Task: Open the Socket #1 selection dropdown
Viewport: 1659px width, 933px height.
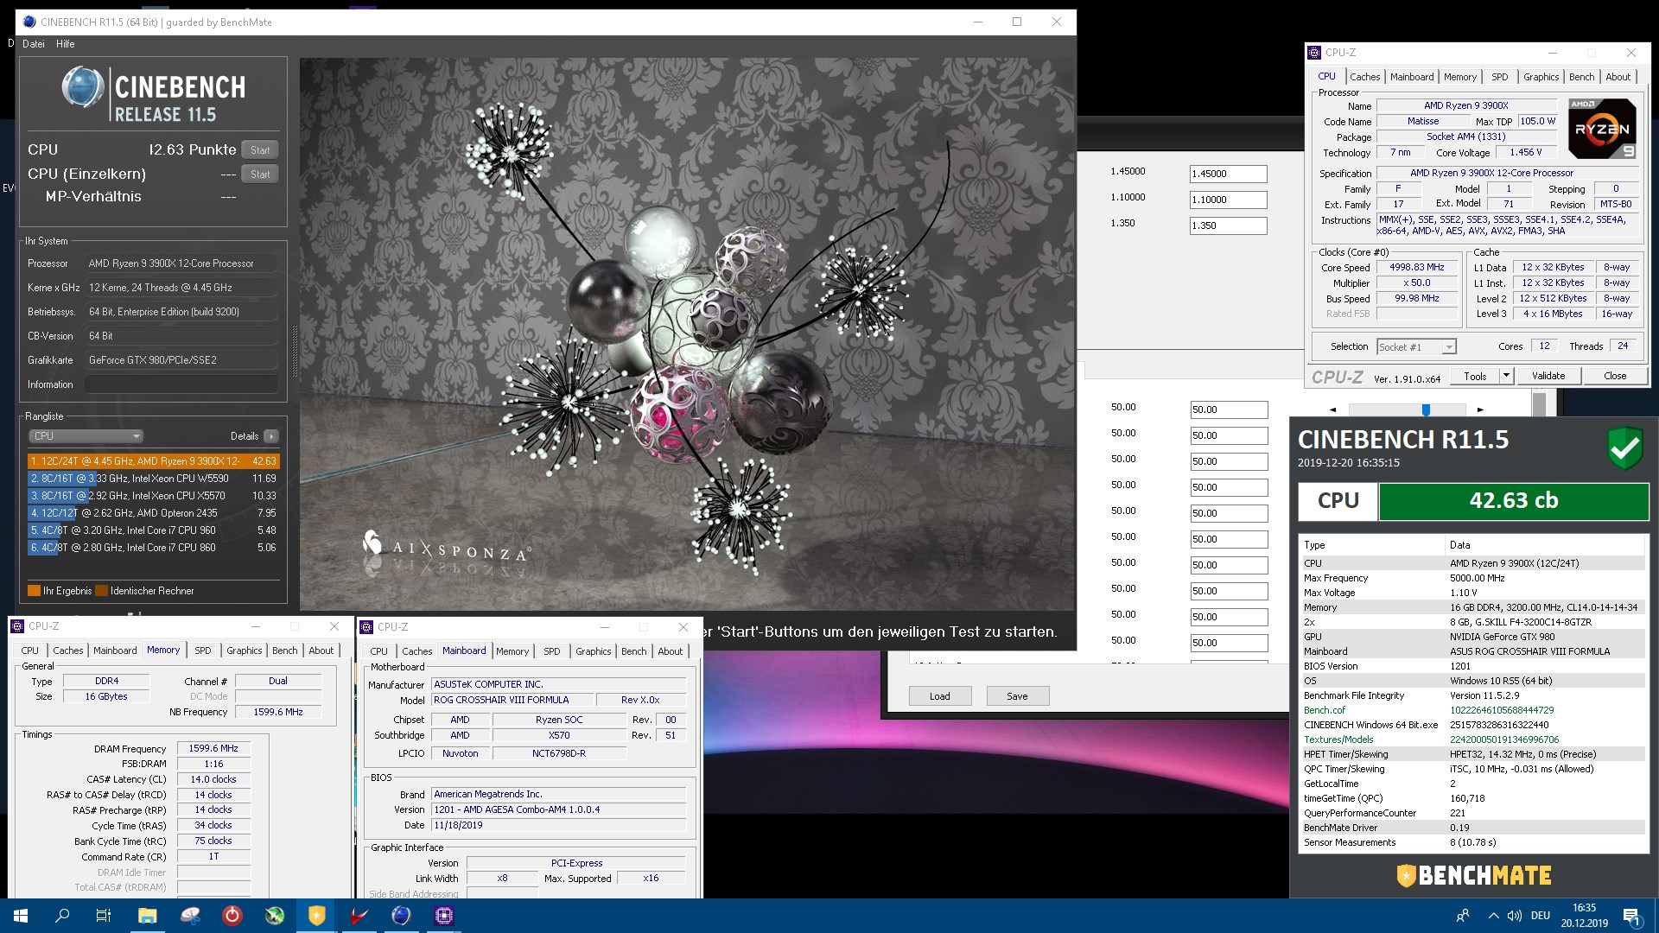Action: coord(1416,346)
